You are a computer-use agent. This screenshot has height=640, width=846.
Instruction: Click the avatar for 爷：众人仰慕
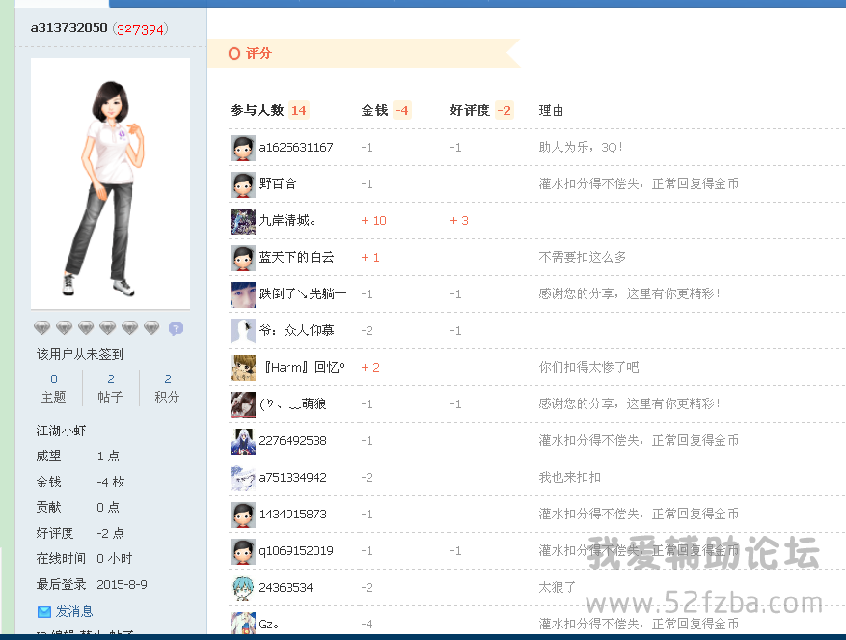coord(243,331)
